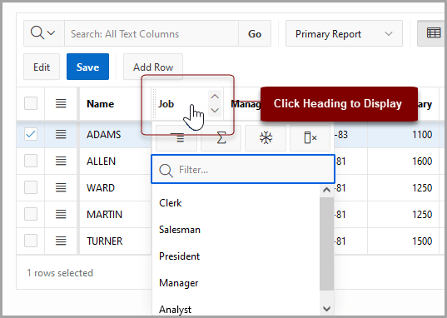Click the filter list scroll down arrow
Viewport: 447px width, 318px height.
(326, 309)
